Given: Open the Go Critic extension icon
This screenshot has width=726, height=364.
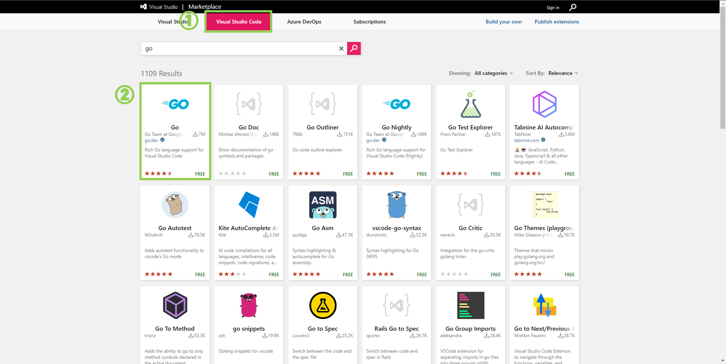Looking at the screenshot, I should [x=470, y=205].
